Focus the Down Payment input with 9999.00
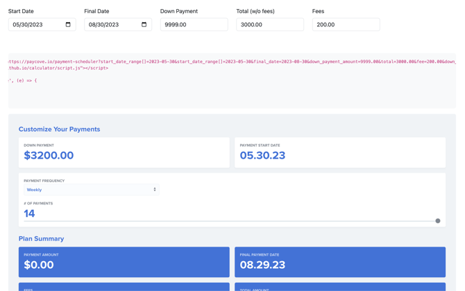465x291 pixels. click(194, 24)
